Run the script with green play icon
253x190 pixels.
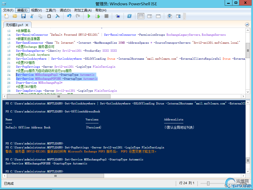(89, 16)
